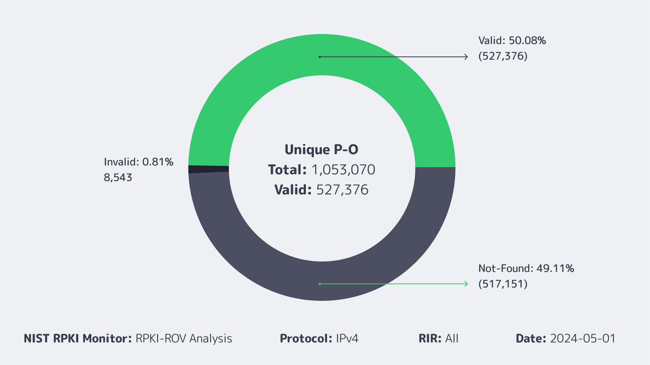Select the Not-Found: 49.11% label
Viewport: 650px width, 365px height.
pos(526,269)
